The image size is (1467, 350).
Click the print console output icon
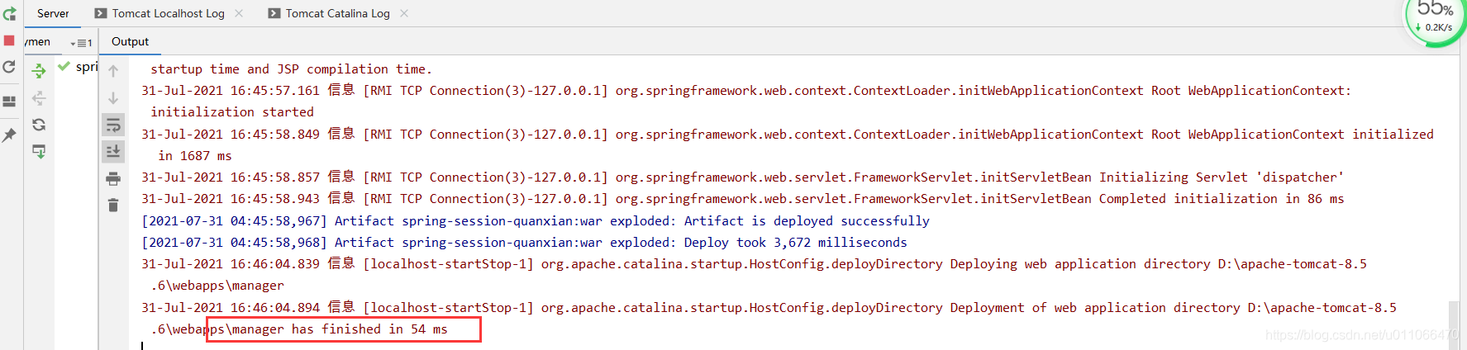click(x=113, y=178)
